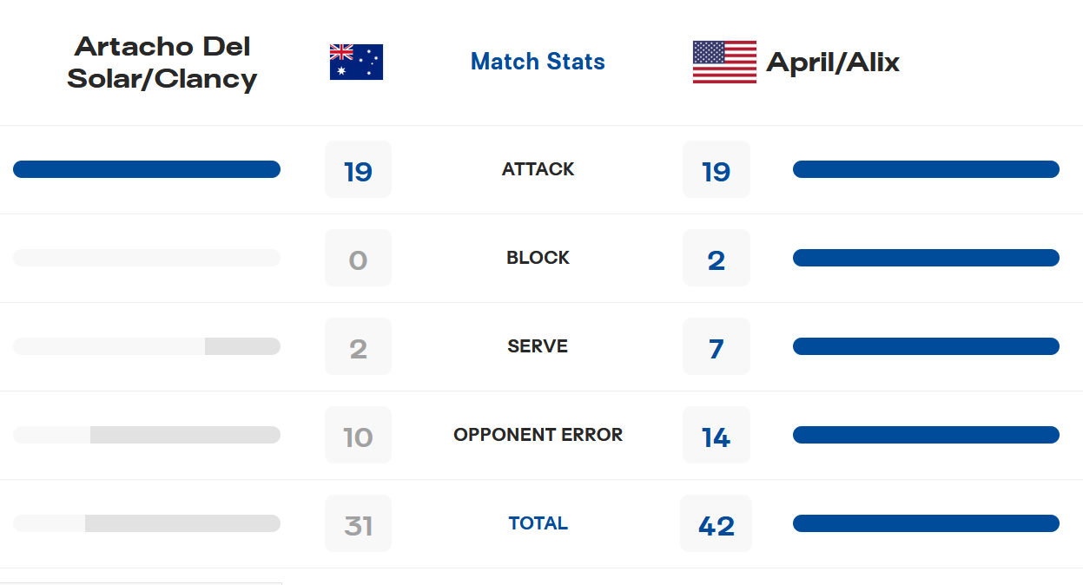Click Australia's total score of 31
Screen dimensions: 1083x585
tap(358, 523)
